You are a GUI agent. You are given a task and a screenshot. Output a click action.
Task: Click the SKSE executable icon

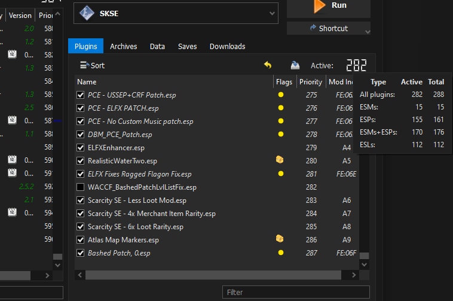(x=87, y=13)
